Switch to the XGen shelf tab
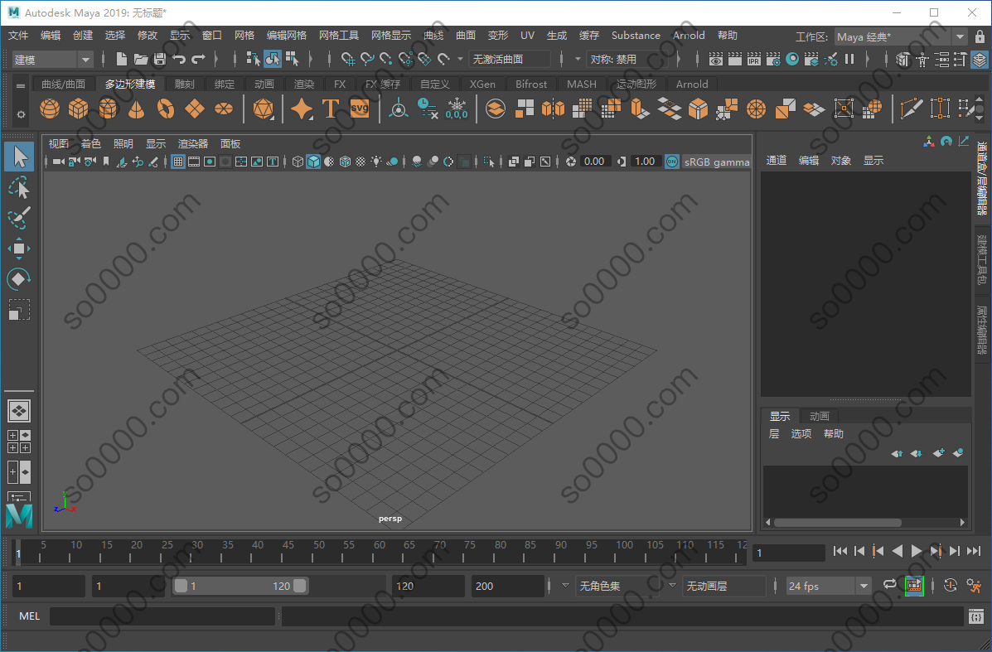The width and height of the screenshot is (992, 652). click(x=482, y=85)
